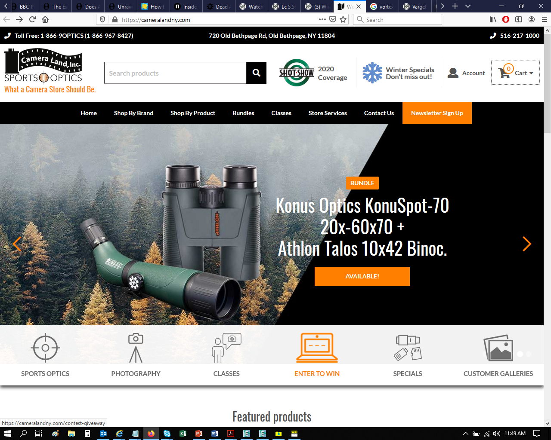Open PowerPoint from taskbar

199,434
